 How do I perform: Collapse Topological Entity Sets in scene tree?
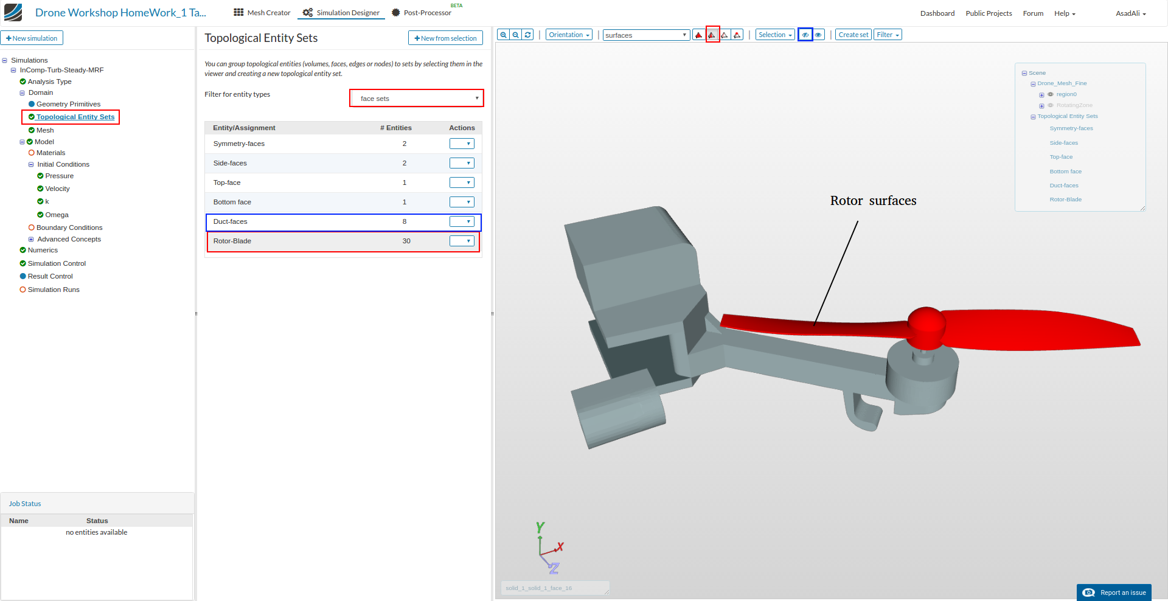tap(1033, 117)
